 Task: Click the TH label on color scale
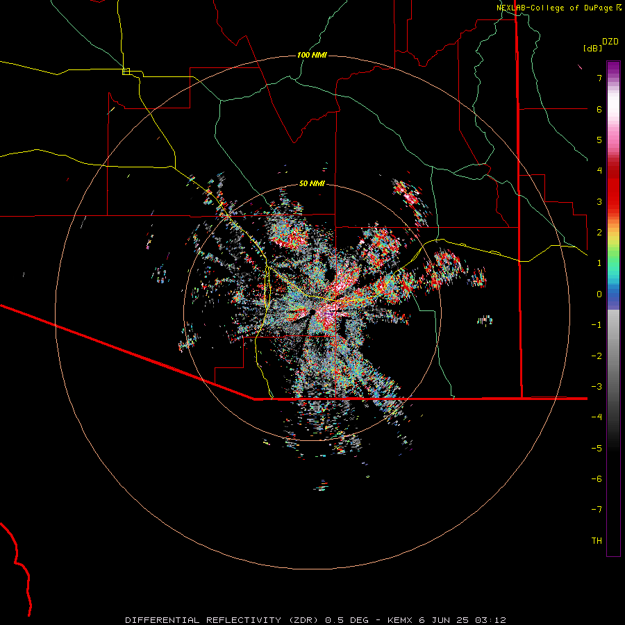[x=597, y=540]
